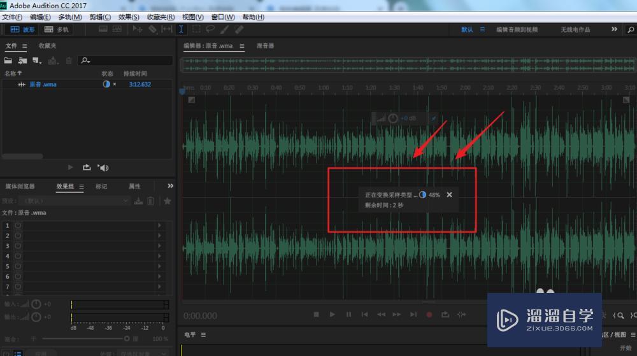The height and width of the screenshot is (356, 637).
Task: Switch to Waveform (波形) view
Action: click(22, 29)
